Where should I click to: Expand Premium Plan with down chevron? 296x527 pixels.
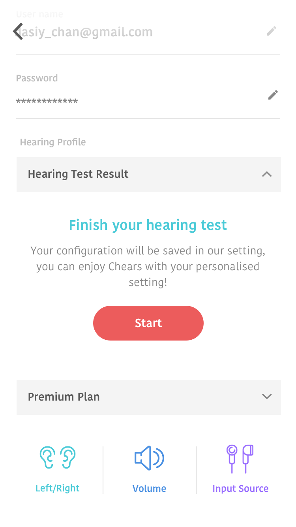click(267, 397)
